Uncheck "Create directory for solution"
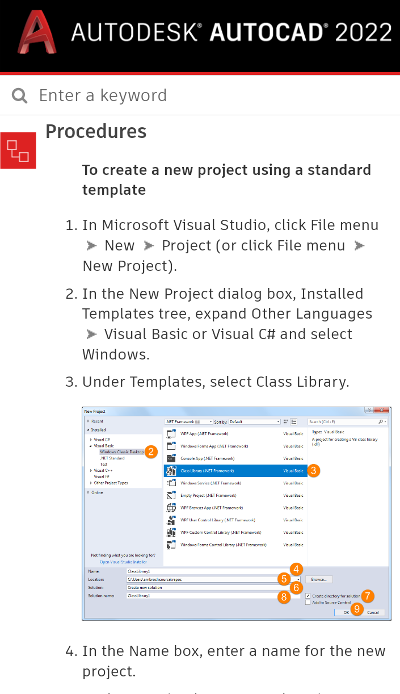 click(308, 596)
